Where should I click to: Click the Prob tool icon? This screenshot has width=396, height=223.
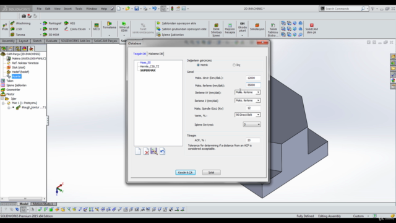pos(4,27)
